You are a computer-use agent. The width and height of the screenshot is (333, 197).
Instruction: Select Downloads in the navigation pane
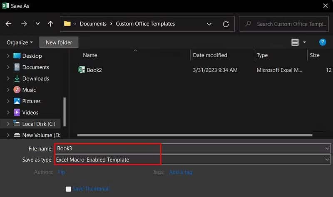pos(35,79)
